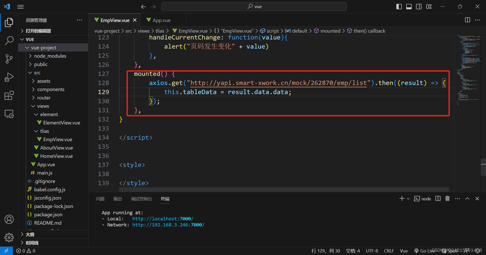
Task: Toggle primary side bar layout button
Action: tap(399, 7)
